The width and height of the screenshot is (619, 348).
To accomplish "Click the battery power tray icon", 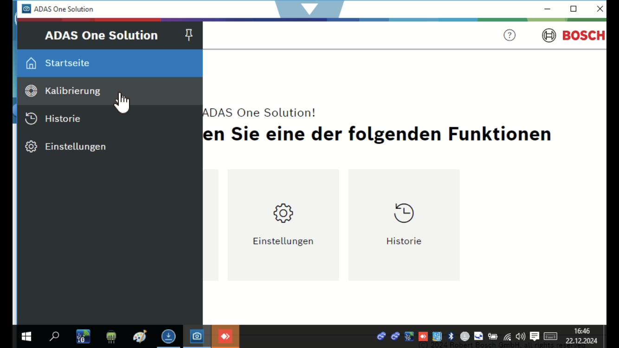I will tap(493, 336).
